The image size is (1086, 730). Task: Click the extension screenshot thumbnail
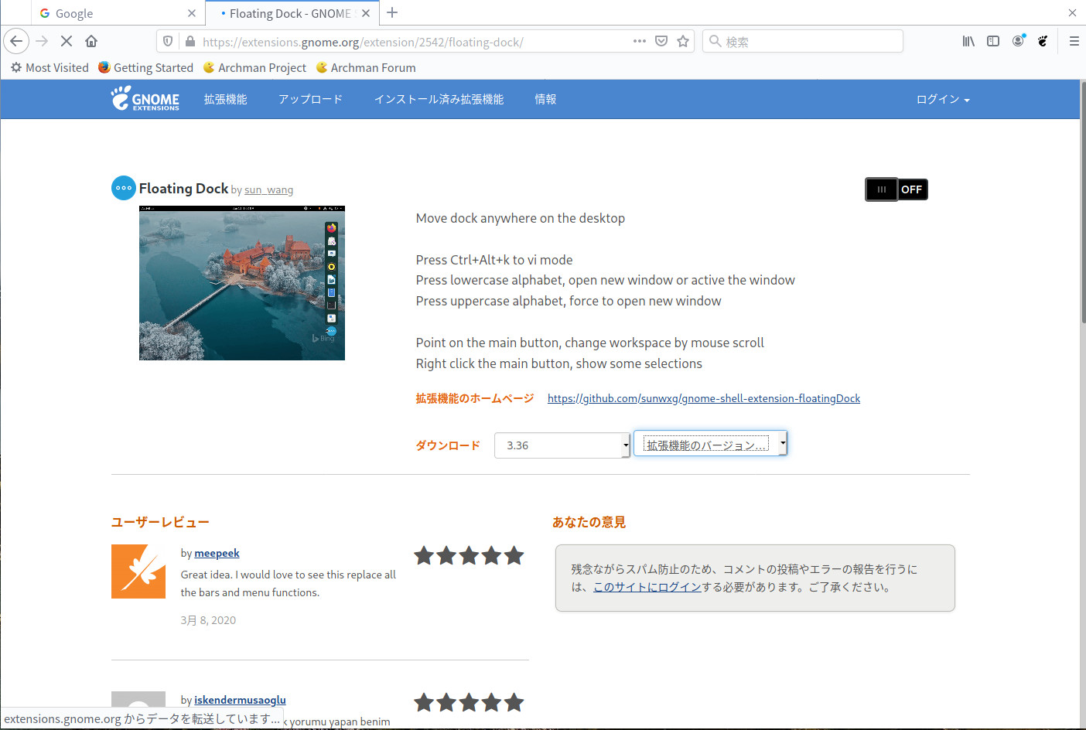(242, 283)
